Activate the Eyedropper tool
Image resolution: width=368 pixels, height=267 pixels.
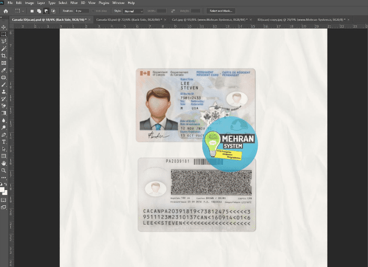[x=3, y=70]
